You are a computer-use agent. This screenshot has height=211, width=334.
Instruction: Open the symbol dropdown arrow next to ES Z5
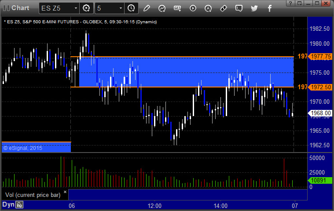76,8
